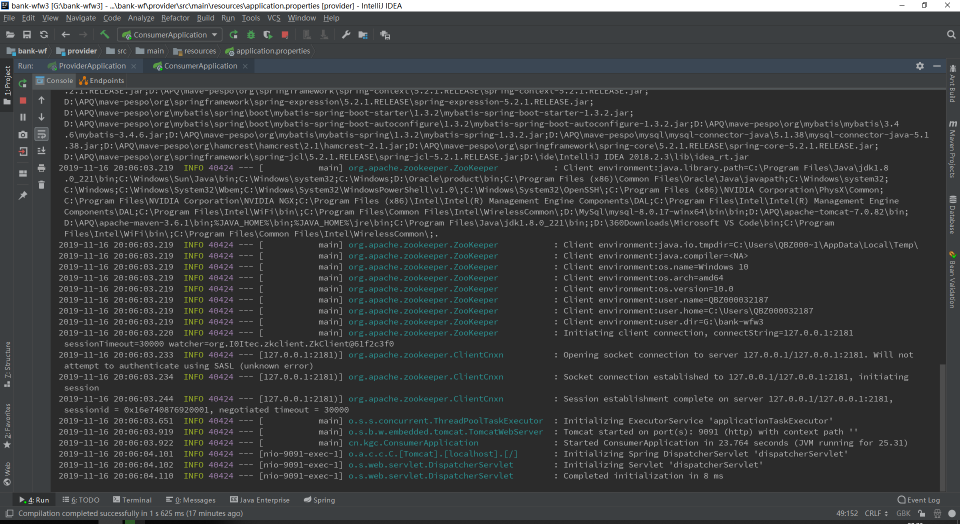Search everywhere with magnifier icon
The width and height of the screenshot is (960, 524).
pos(951,34)
